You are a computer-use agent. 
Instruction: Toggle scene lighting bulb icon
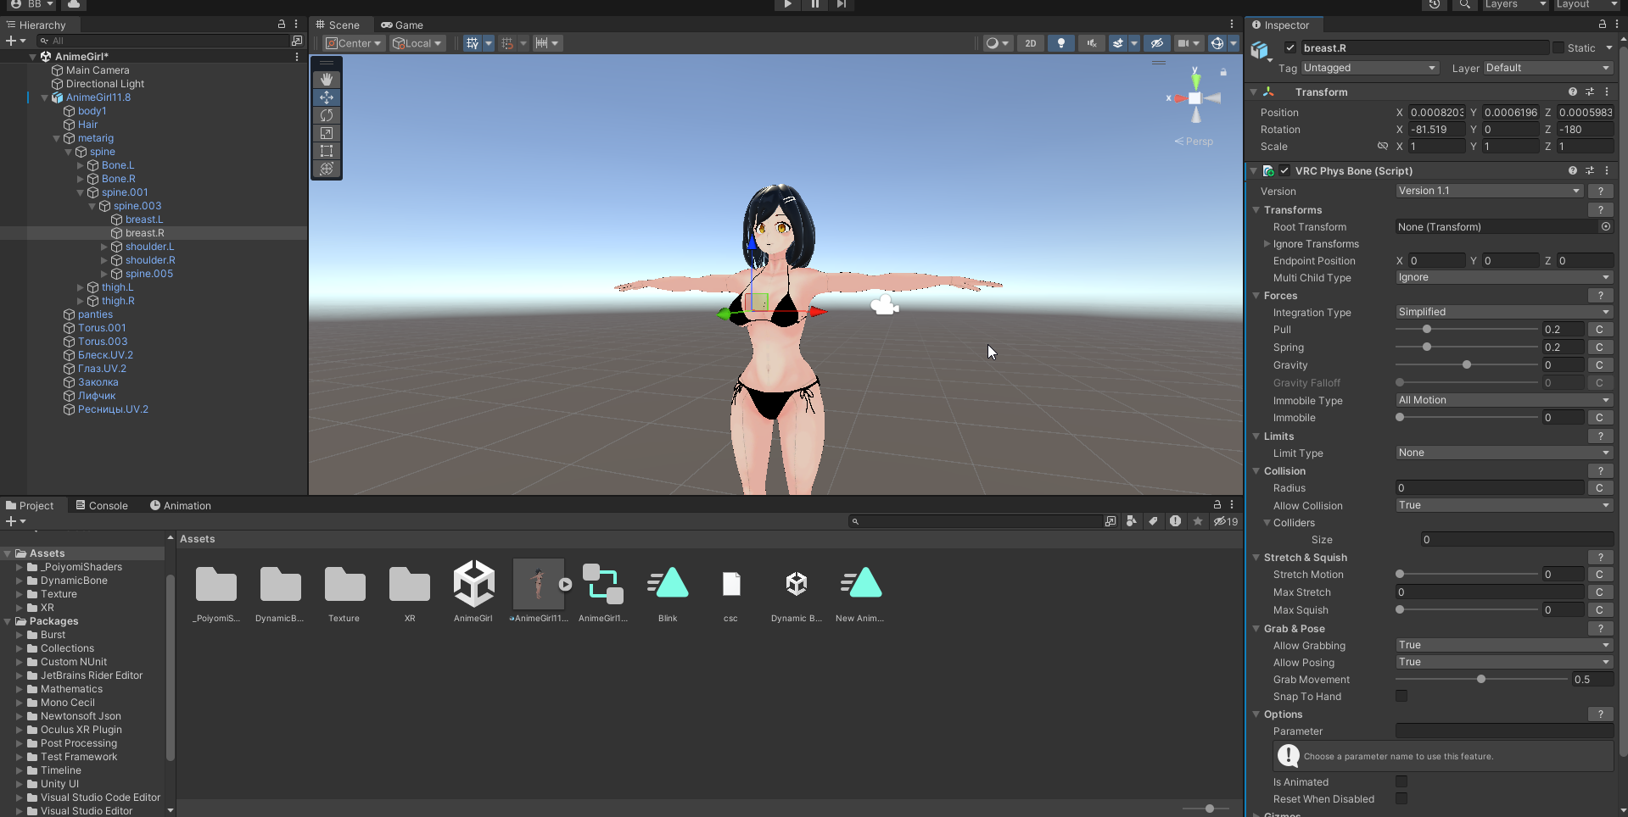1060,43
